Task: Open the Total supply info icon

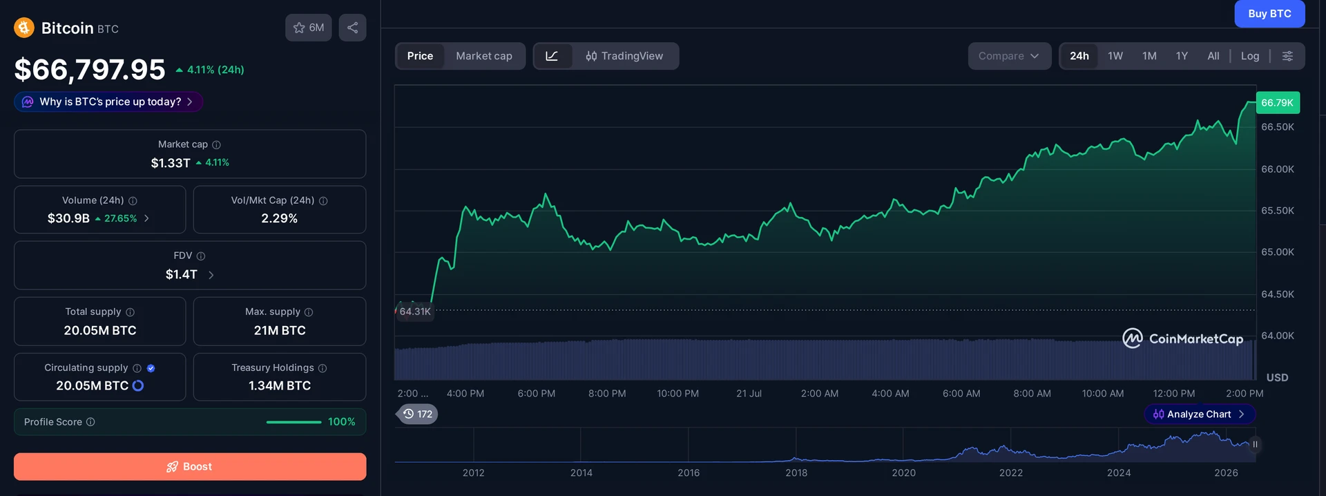Action: [130, 312]
